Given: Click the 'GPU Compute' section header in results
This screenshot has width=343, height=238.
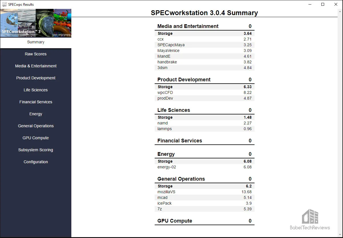Looking at the screenshot, I should [175, 221].
